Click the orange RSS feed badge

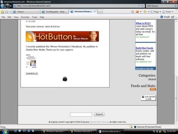tap(153, 89)
